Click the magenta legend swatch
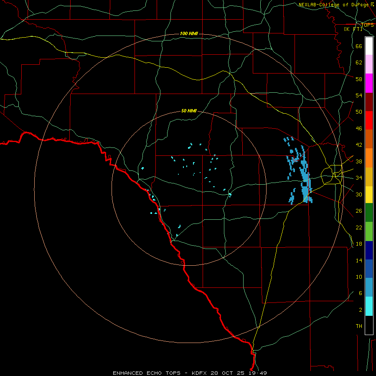The width and height of the screenshot is (376, 376). [369, 83]
